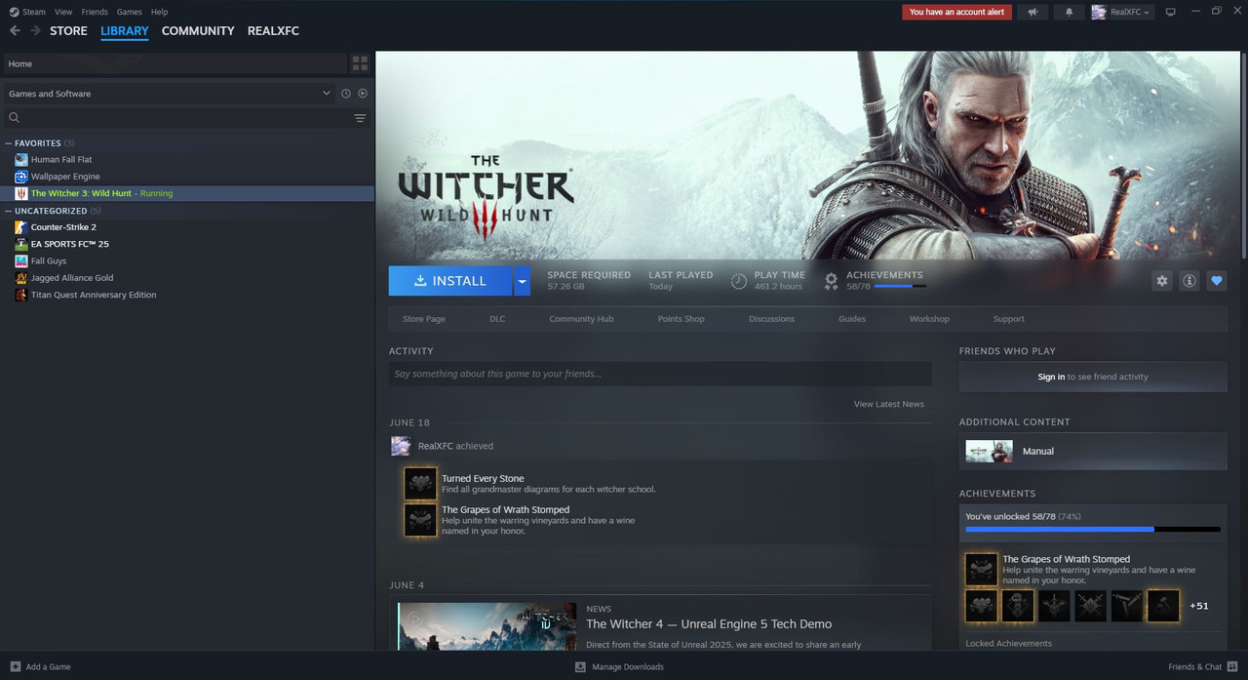Open the Friends menu
The width and height of the screenshot is (1248, 680).
coord(95,12)
